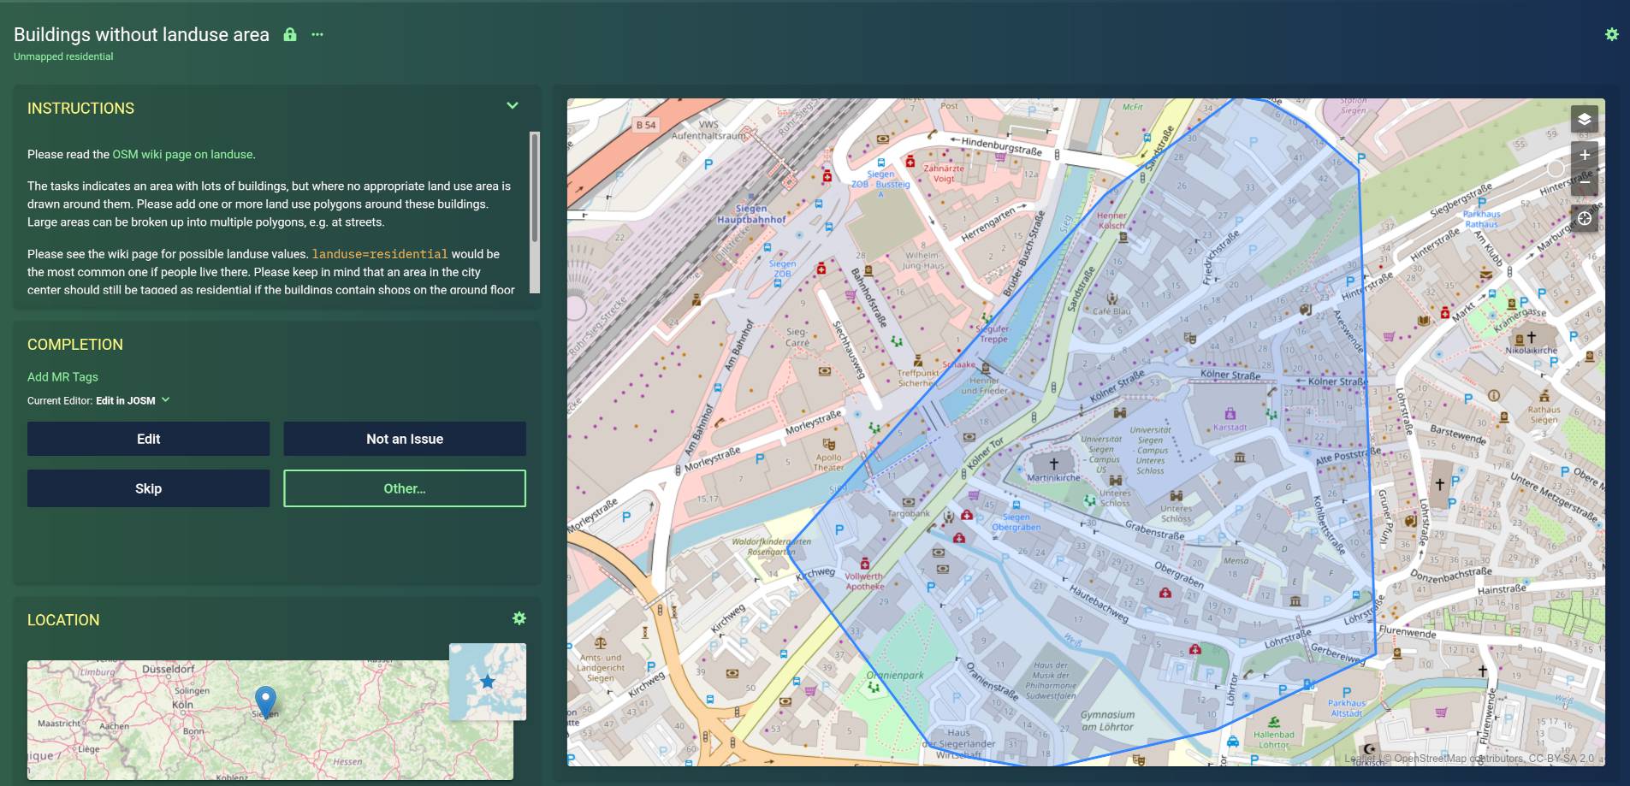Click the Café Blau icon on map
The width and height of the screenshot is (1630, 786).
point(1111,299)
